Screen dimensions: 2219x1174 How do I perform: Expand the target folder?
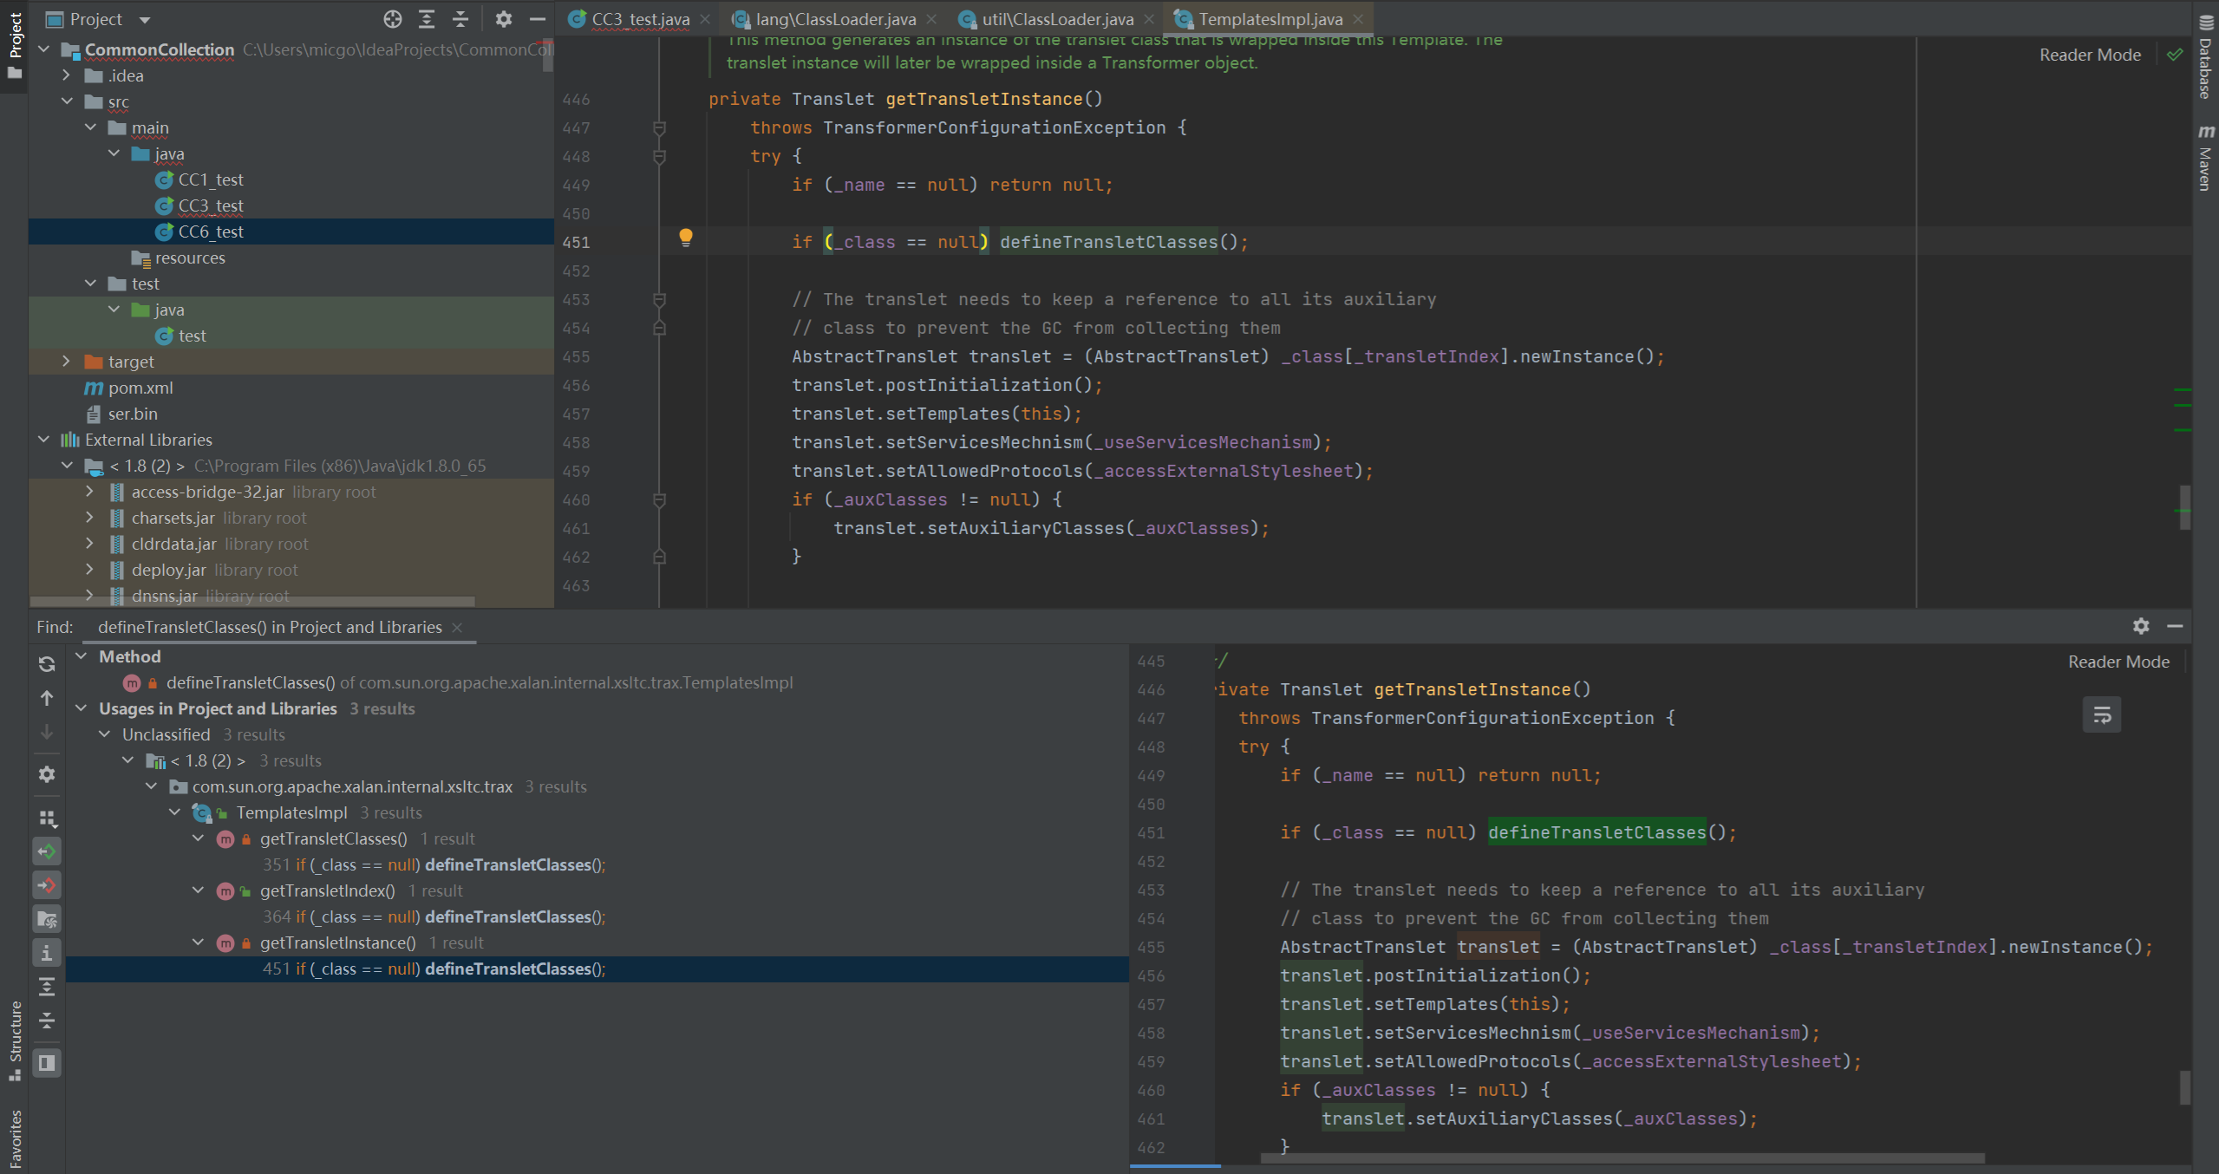coord(68,362)
